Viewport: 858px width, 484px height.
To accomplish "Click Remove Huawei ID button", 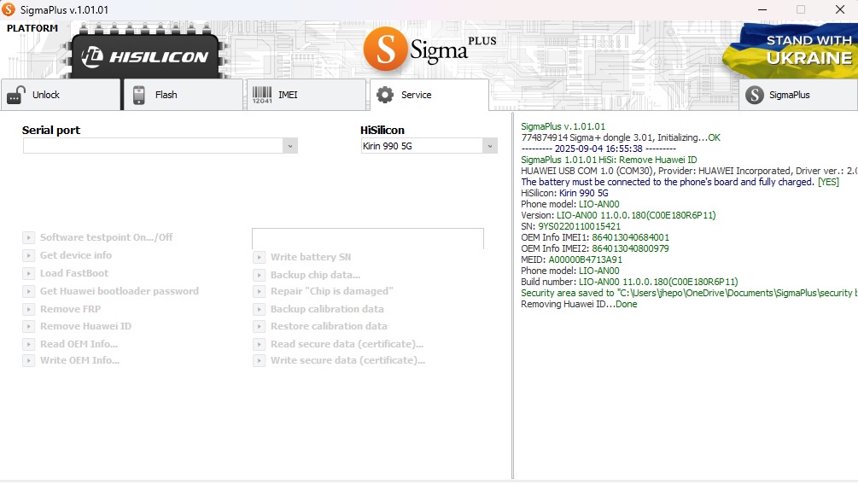I will pyautogui.click(x=78, y=326).
